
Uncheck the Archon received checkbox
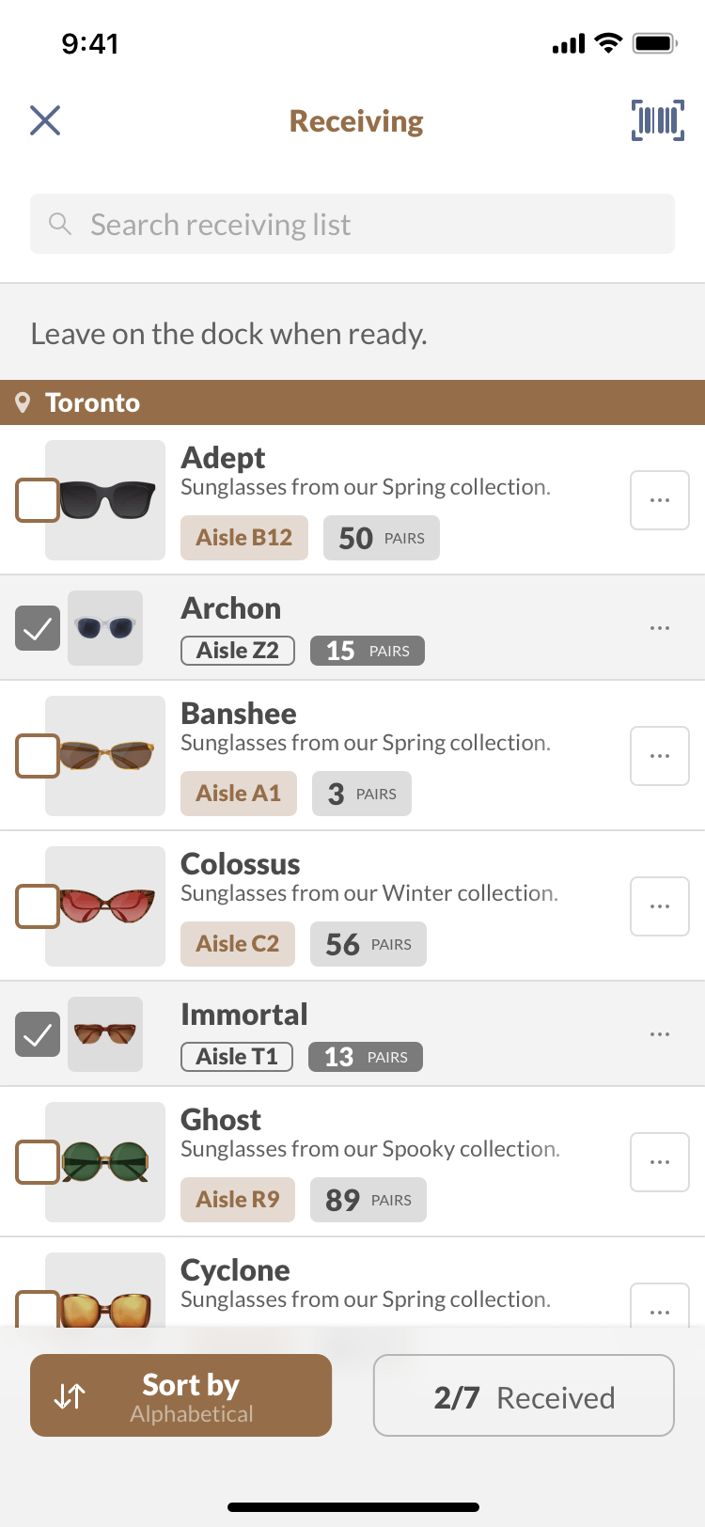[38, 628]
